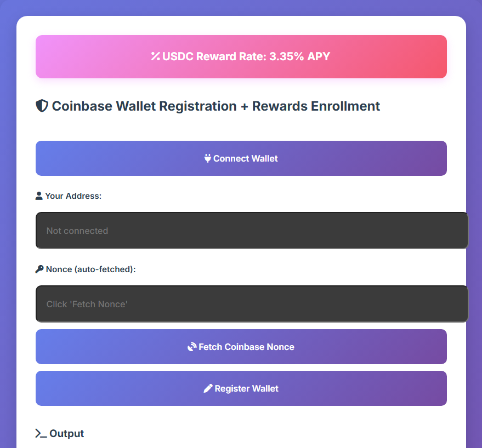The height and width of the screenshot is (448, 482).
Task: Click the Nonce (auto-fetched) label text
Action: click(x=90, y=269)
